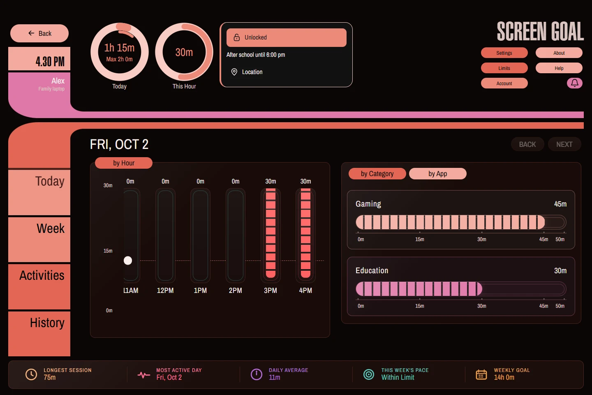
Task: Click the 12PM hourly usage bar
Action: (165, 235)
